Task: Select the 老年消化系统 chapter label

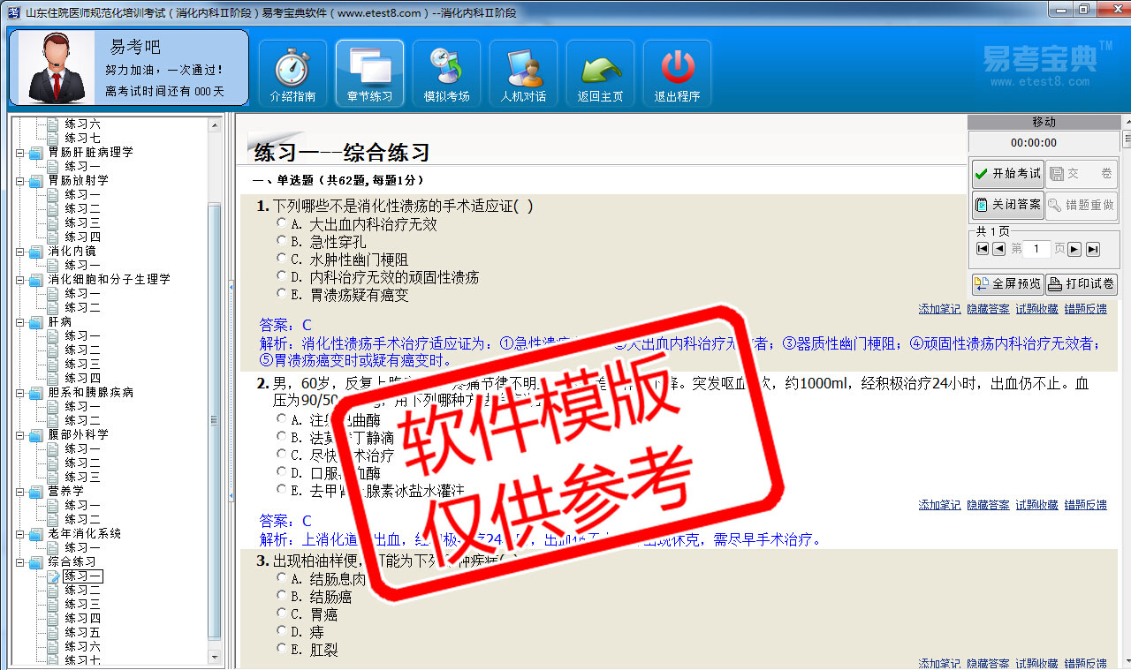Action: tap(84, 533)
